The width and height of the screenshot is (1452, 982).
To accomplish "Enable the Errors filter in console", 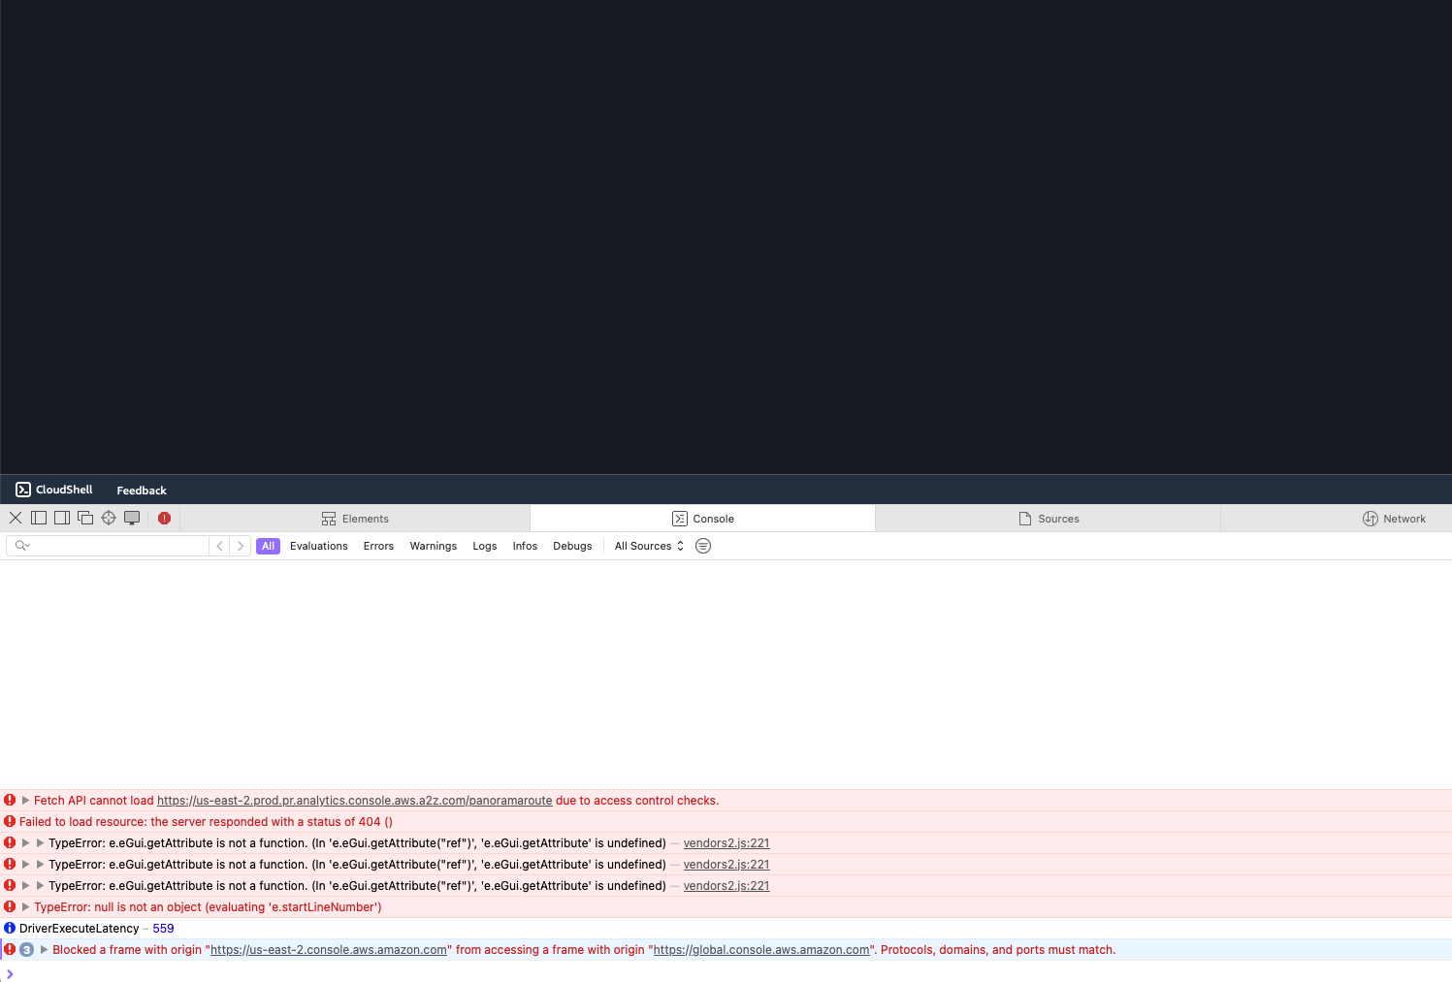I will coord(378,546).
